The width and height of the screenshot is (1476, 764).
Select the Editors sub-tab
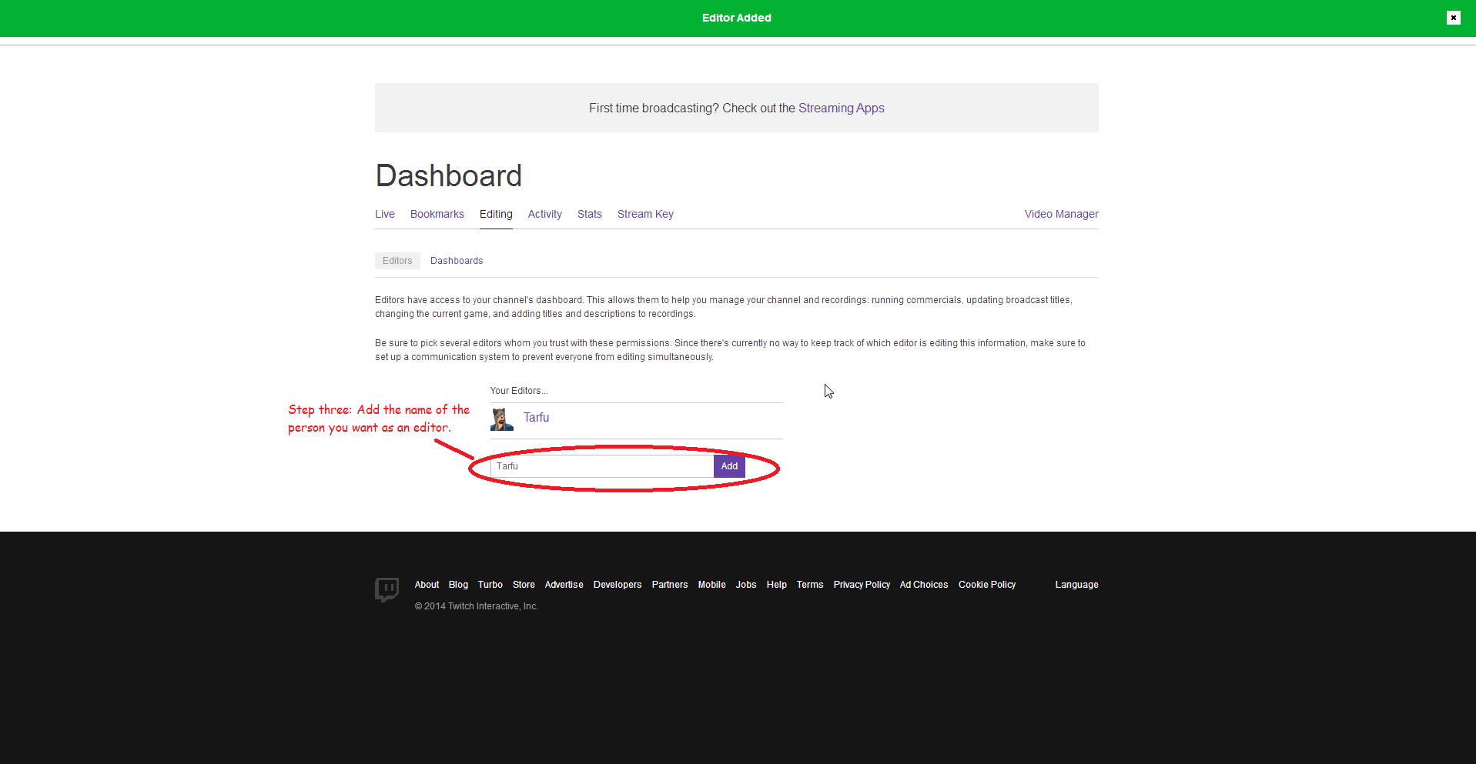click(397, 261)
